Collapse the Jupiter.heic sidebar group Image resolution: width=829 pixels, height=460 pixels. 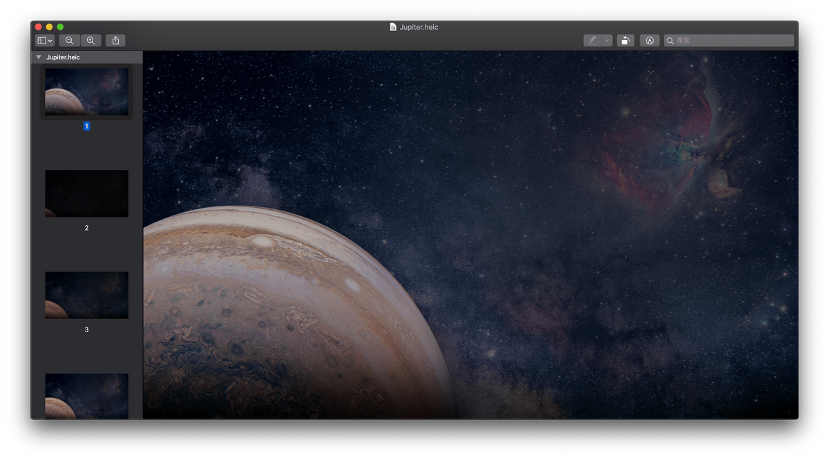pos(39,57)
